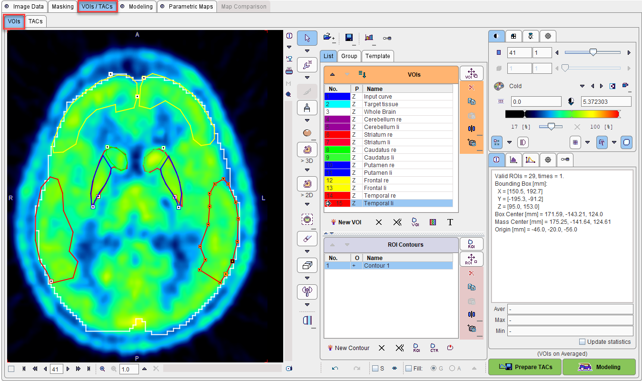Click the undo arrow icon
The height and width of the screenshot is (381, 642).
click(x=335, y=368)
